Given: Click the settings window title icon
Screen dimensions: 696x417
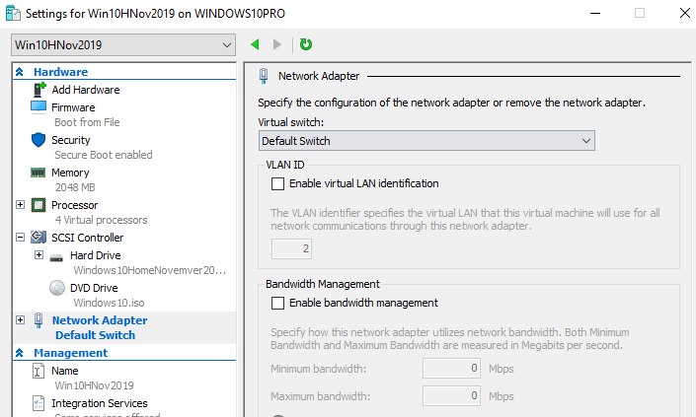Looking at the screenshot, I should pos(13,13).
